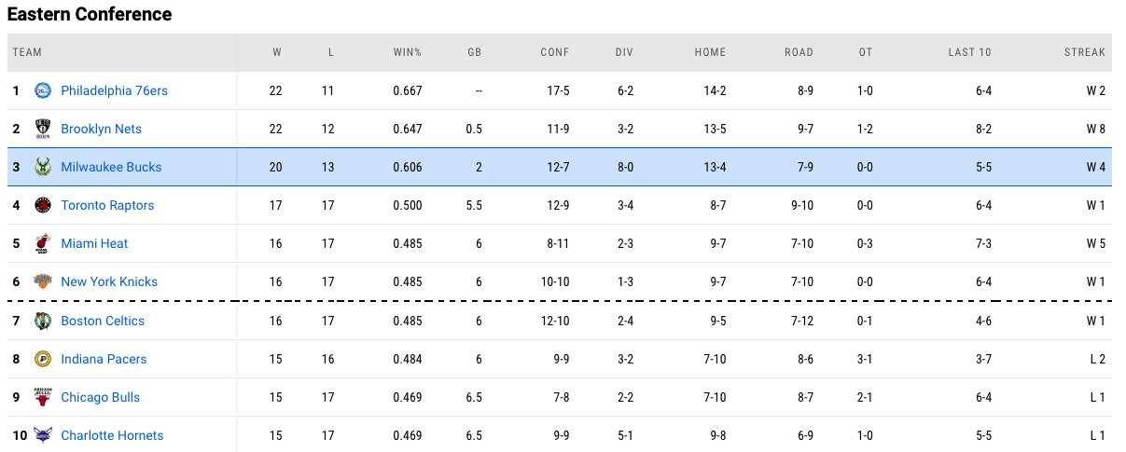Select the Milwaukee Bucks deer logo
The width and height of the screenshot is (1126, 452).
pos(42,167)
